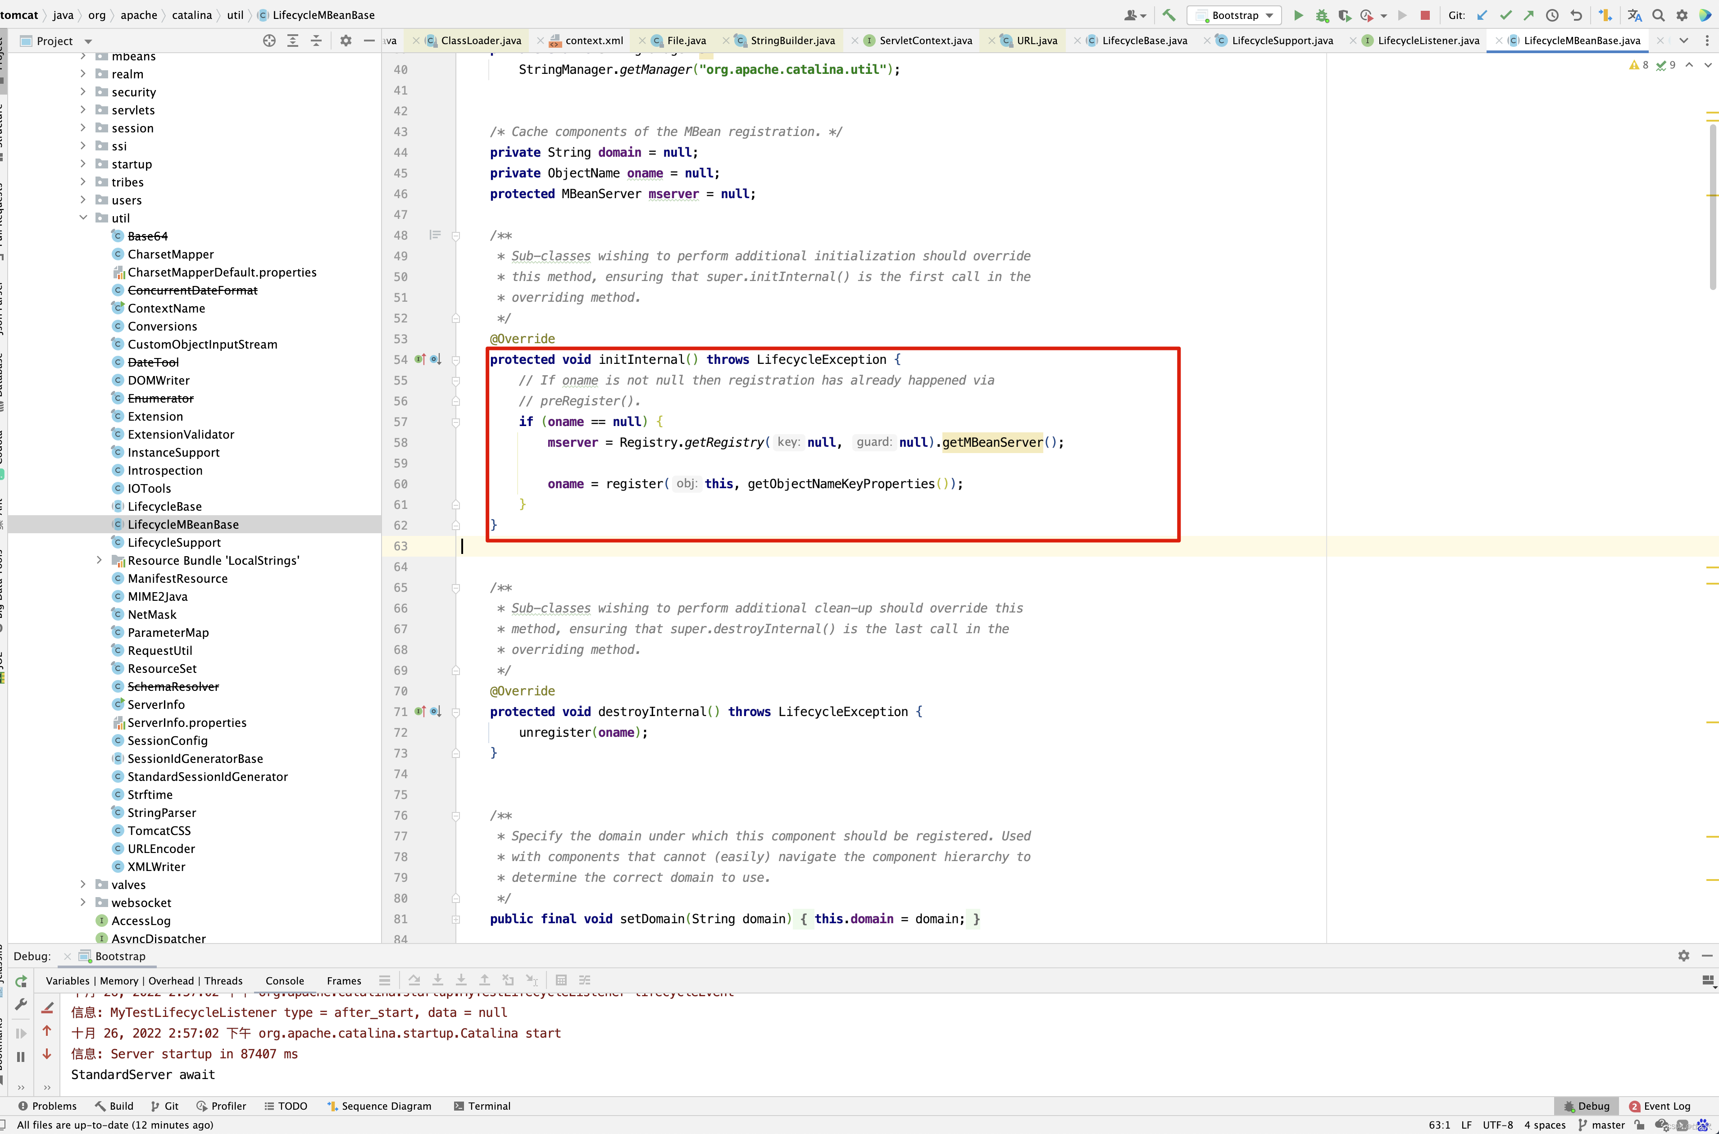Select opened file locate target icon
Viewport: 1719px width, 1134px height.
click(269, 41)
